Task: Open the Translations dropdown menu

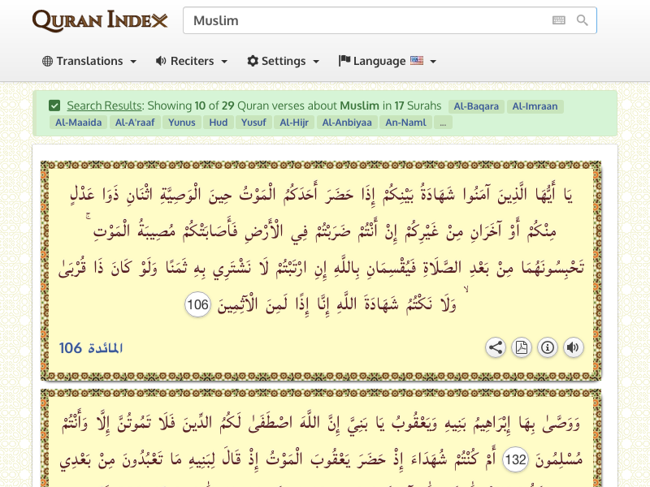Action: [x=89, y=62]
